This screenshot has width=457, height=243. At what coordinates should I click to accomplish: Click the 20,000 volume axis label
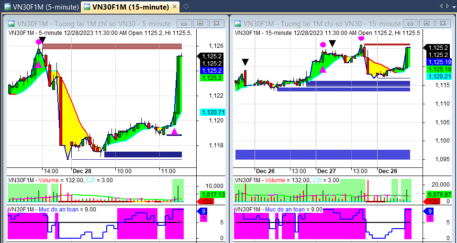pyautogui.click(x=441, y=185)
